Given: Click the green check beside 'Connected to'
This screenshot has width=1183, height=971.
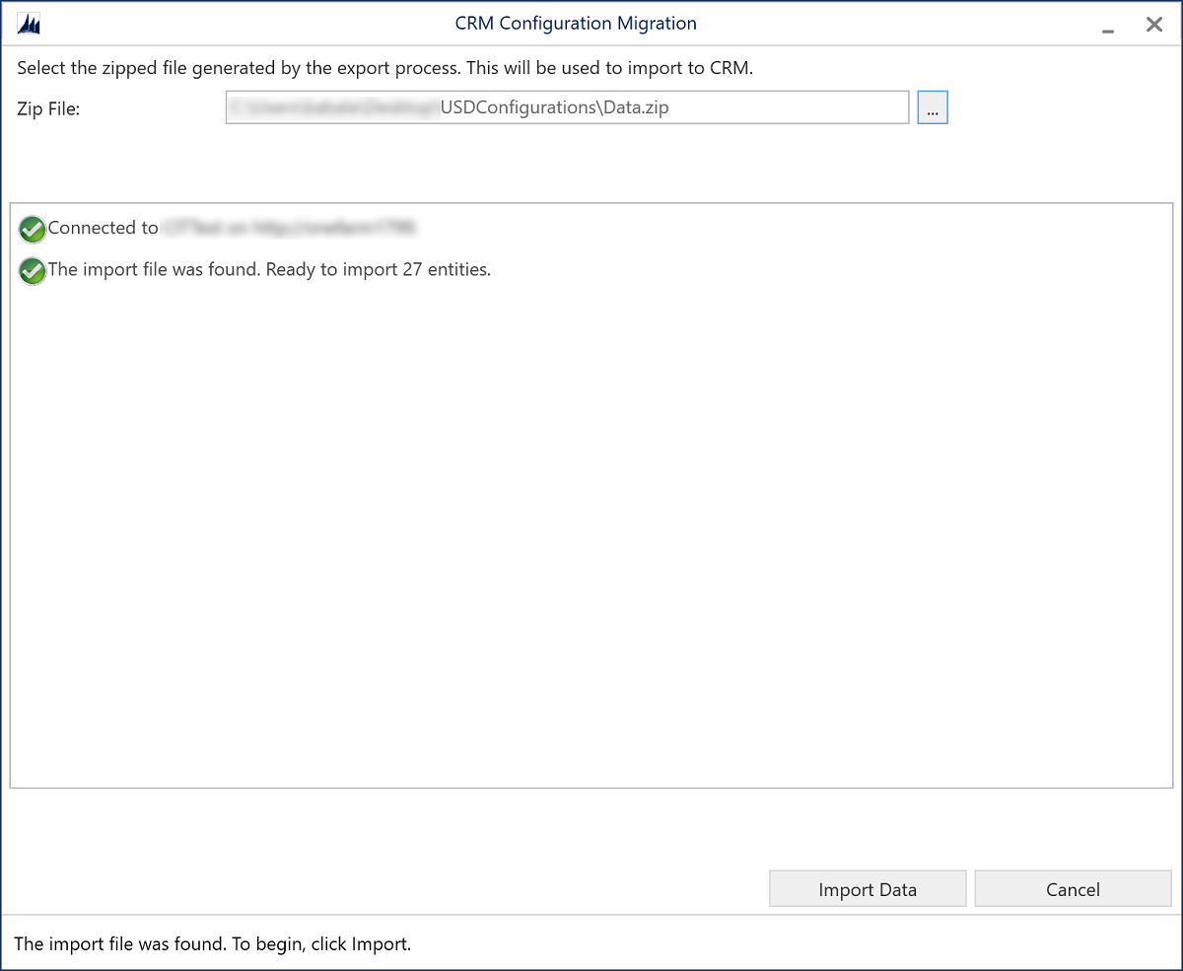Looking at the screenshot, I should [x=33, y=229].
